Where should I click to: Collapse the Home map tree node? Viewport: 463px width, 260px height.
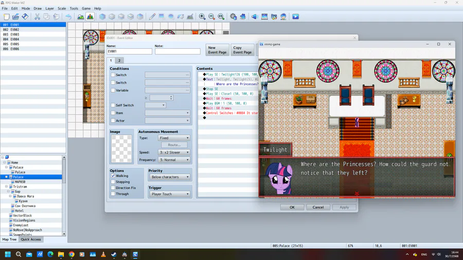5,162
